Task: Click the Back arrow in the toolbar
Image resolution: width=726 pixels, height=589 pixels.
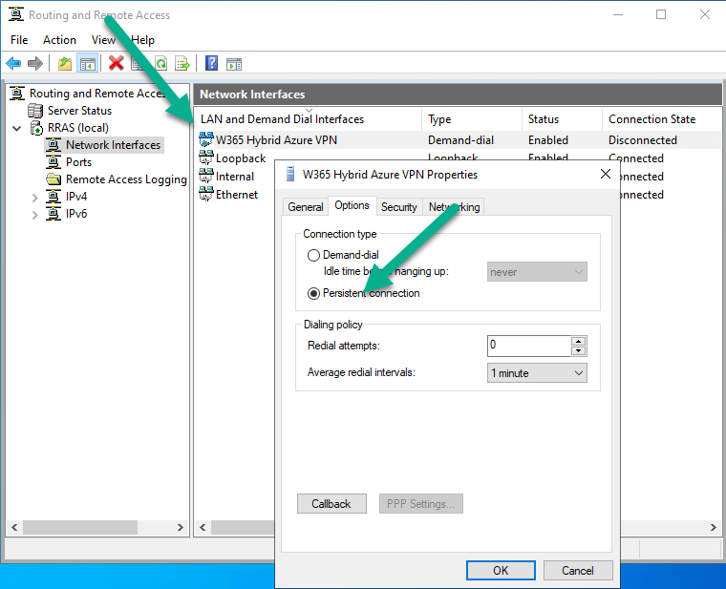Action: [14, 63]
